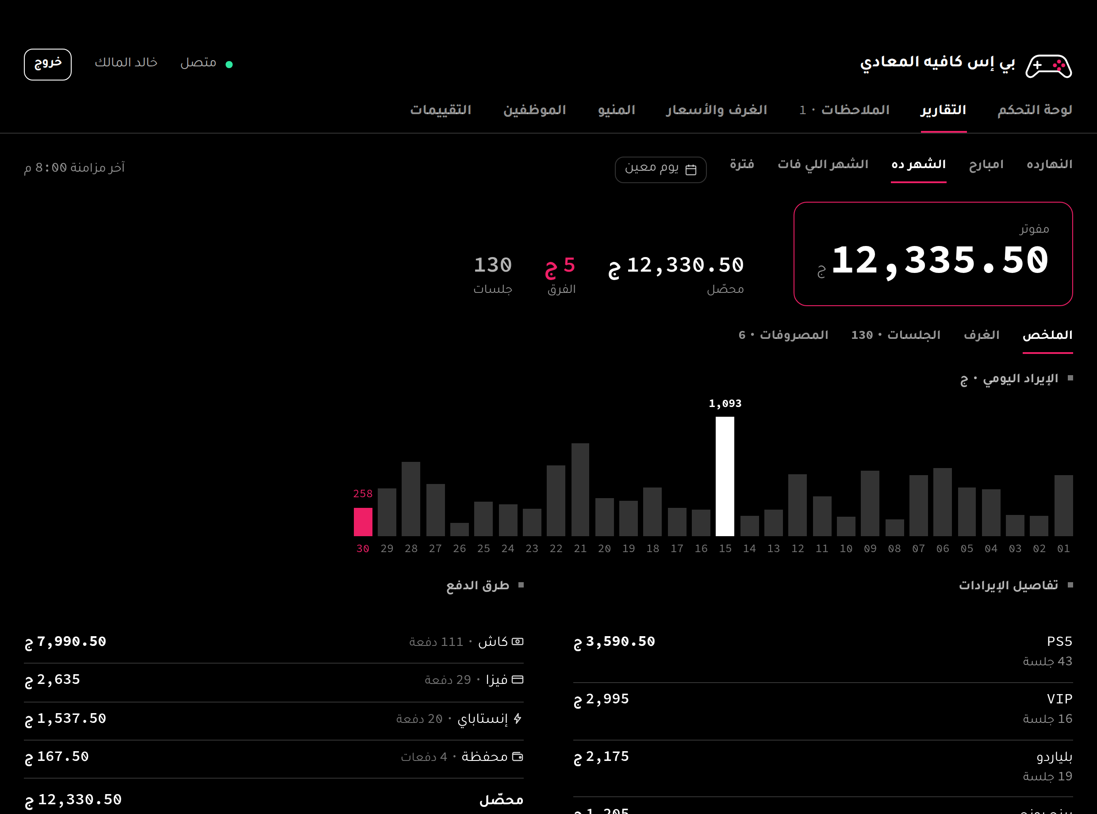Click the green متصل status dot
Image resolution: width=1097 pixels, height=814 pixels.
[229, 65]
